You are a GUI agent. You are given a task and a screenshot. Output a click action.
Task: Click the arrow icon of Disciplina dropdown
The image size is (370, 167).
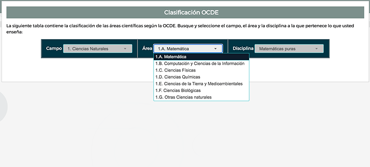point(316,49)
